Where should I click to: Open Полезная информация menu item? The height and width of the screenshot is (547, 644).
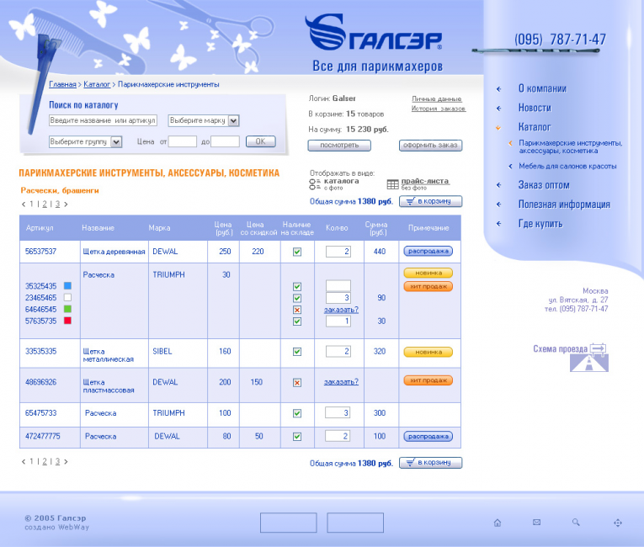(564, 204)
